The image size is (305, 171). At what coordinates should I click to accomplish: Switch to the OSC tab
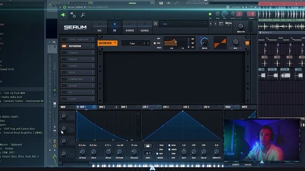tap(100, 27)
